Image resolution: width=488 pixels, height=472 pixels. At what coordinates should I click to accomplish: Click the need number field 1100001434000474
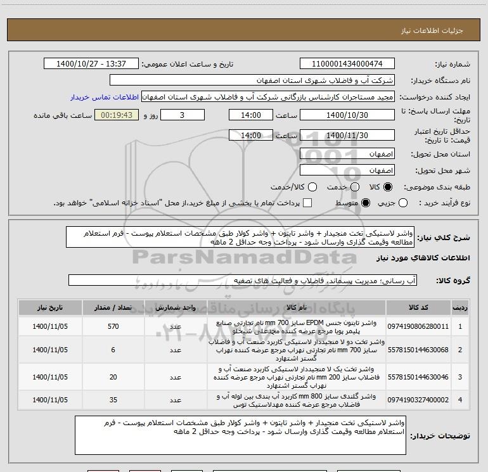point(347,64)
